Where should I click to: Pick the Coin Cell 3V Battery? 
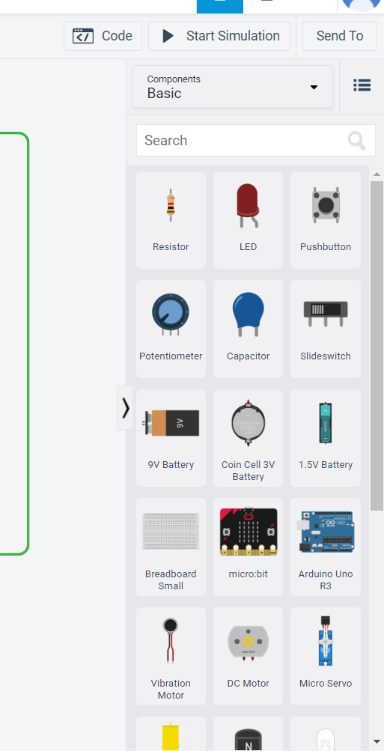pyautogui.click(x=248, y=438)
